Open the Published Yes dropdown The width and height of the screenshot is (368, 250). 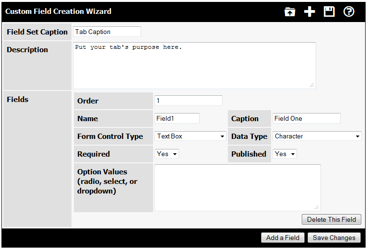point(285,154)
